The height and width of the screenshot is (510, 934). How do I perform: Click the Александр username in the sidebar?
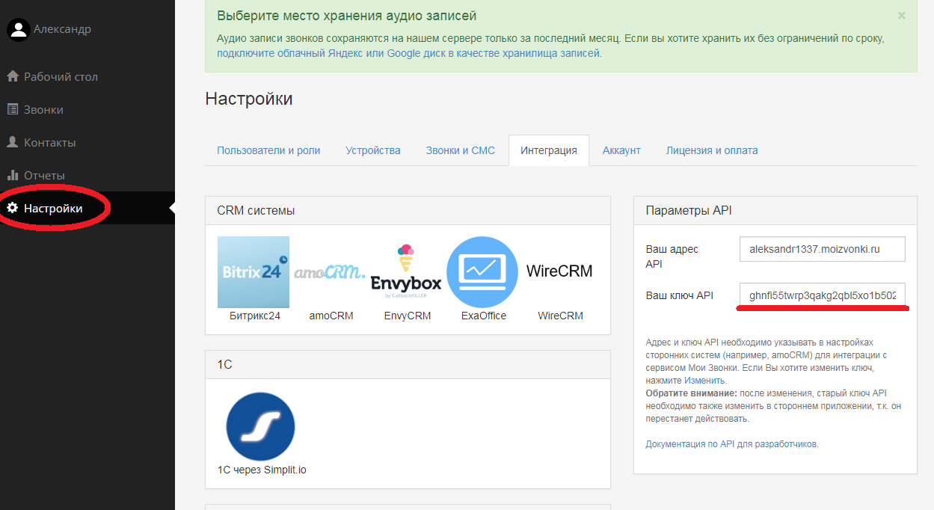pos(62,29)
